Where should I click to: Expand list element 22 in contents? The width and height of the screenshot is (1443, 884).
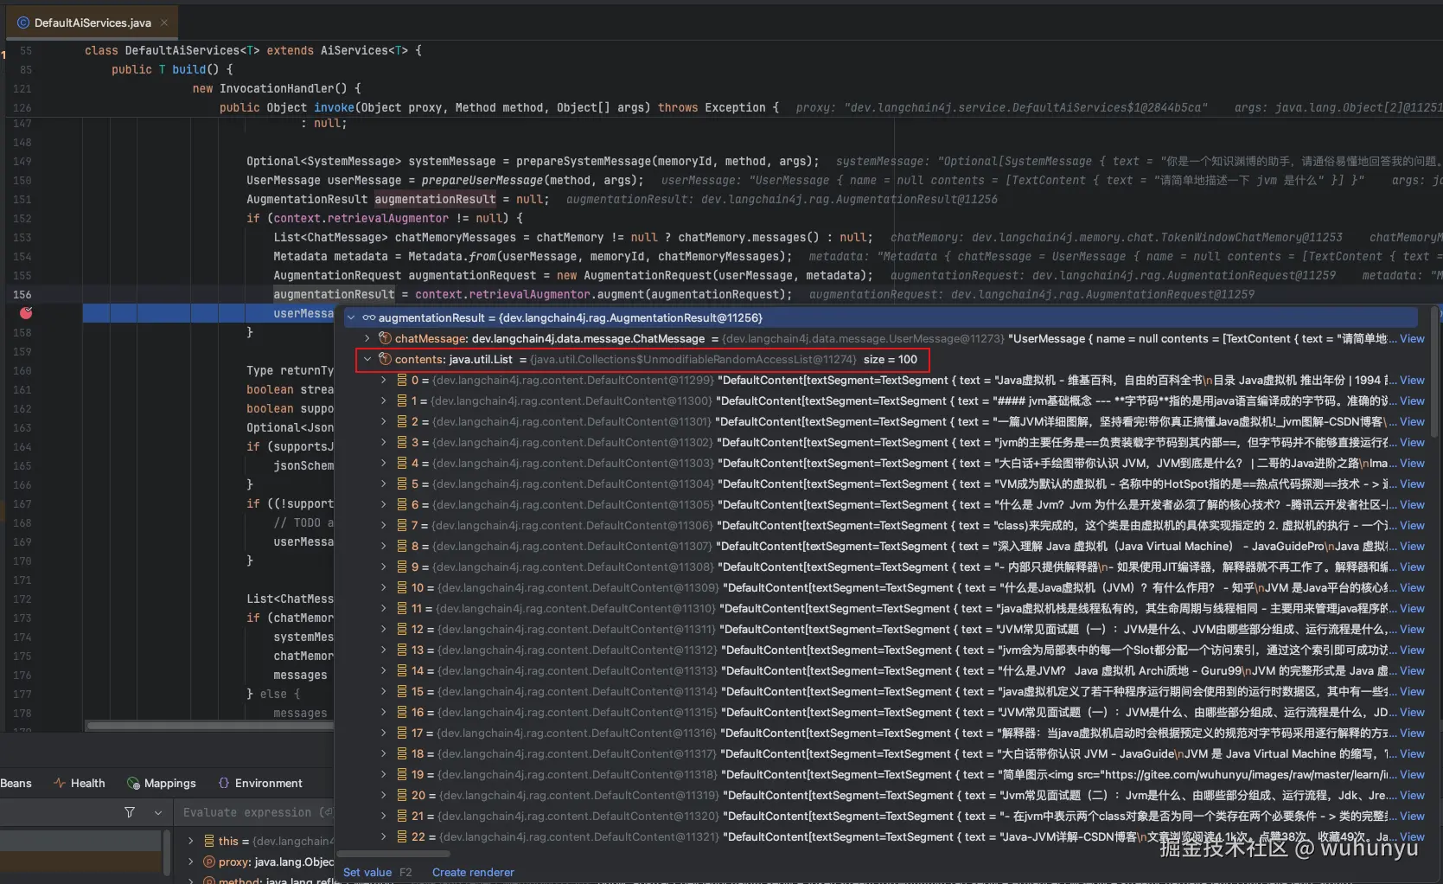coord(384,836)
